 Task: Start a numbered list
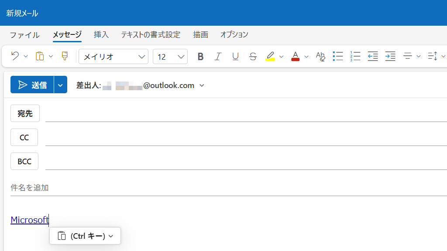pos(355,56)
